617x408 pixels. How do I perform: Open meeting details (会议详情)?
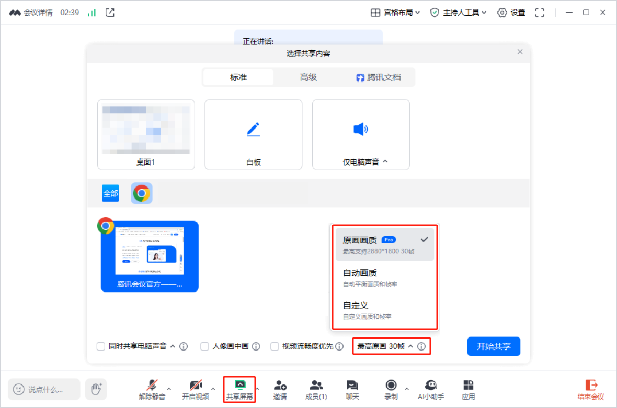pos(31,13)
